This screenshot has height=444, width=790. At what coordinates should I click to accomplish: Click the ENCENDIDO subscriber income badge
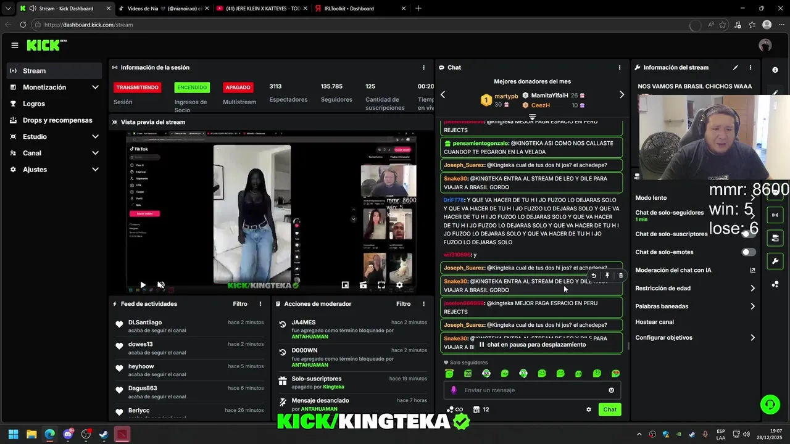pos(192,88)
